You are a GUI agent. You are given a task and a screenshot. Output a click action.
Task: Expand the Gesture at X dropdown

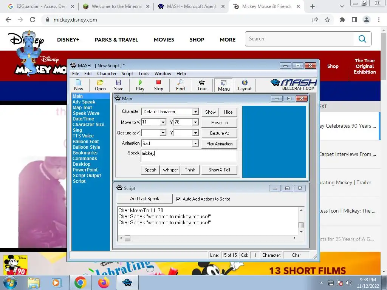[163, 133]
